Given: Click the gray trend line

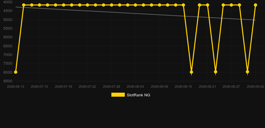Looking at the screenshot, I should [x=135, y=13].
